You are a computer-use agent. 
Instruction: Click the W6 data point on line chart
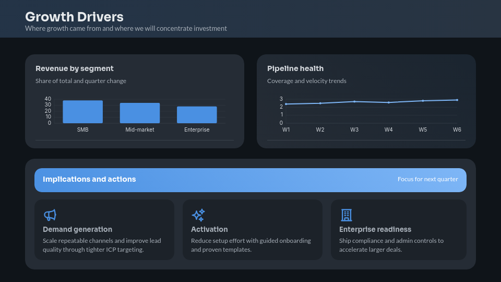click(x=457, y=100)
